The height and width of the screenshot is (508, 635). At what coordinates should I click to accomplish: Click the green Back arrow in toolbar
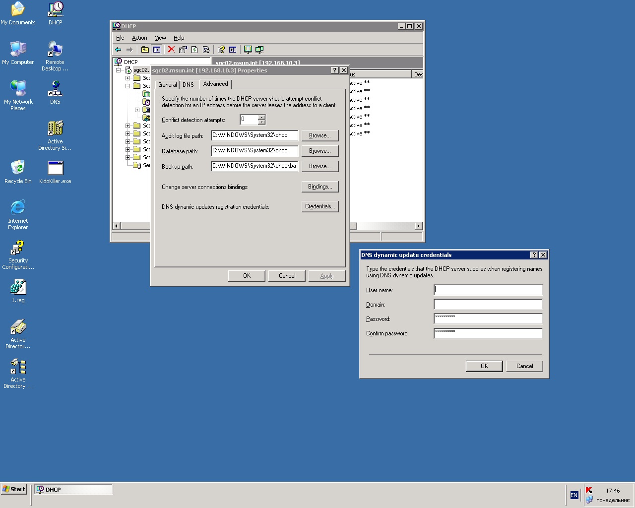tap(118, 50)
